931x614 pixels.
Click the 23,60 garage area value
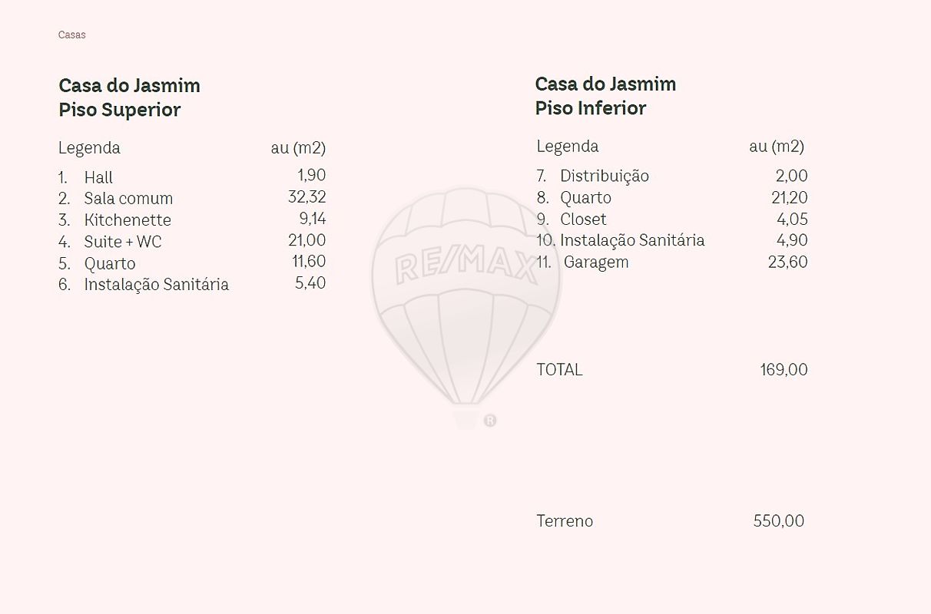787,262
